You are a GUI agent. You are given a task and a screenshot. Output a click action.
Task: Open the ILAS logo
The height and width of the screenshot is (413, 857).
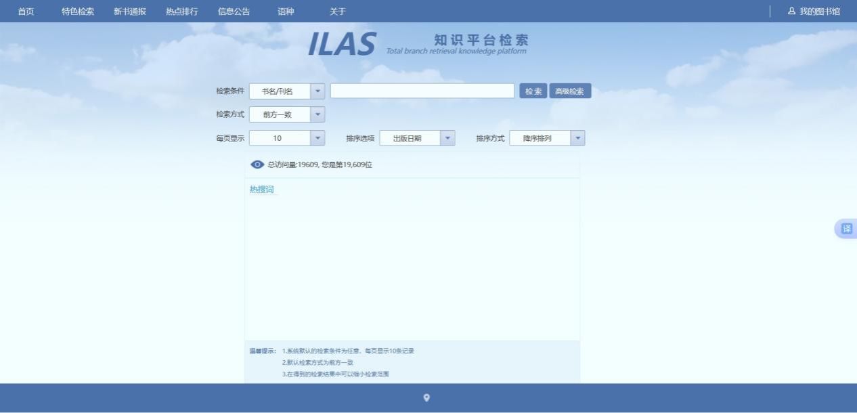click(342, 44)
